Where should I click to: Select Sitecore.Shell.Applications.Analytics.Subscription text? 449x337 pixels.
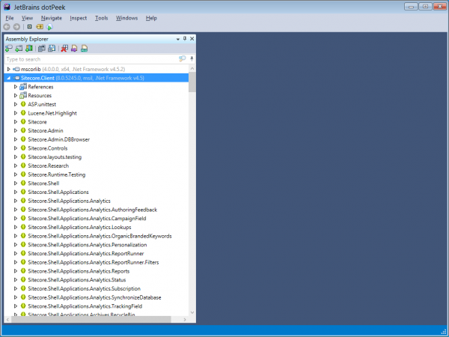coord(84,288)
